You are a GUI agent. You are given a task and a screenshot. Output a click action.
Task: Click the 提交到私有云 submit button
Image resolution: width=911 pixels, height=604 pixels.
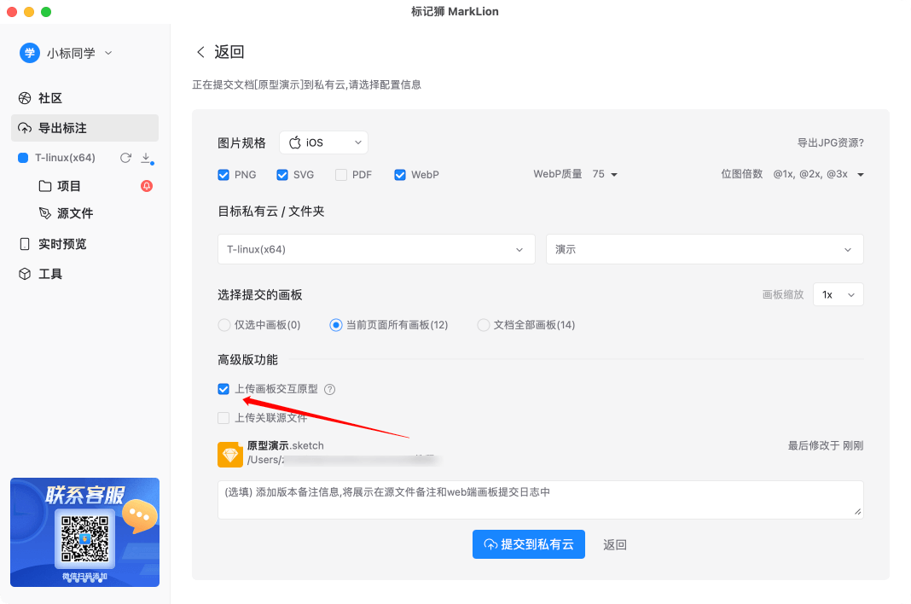529,544
